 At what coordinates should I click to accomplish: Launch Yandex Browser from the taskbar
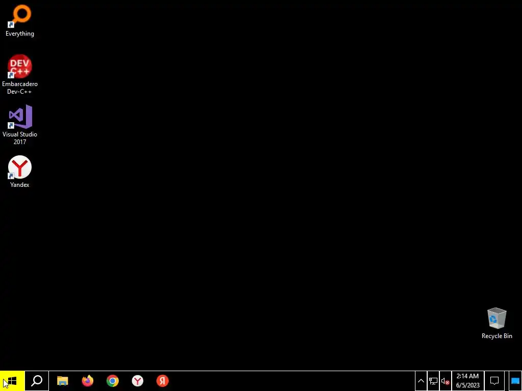(138, 381)
